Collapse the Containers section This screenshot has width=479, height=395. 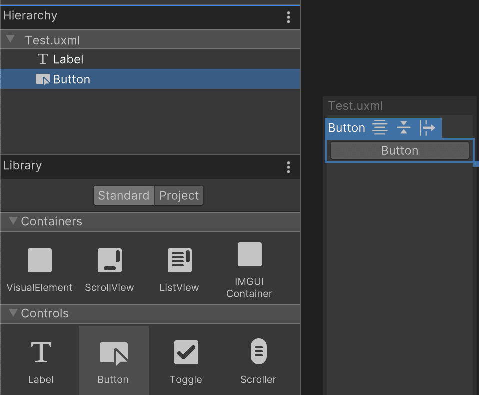click(13, 221)
